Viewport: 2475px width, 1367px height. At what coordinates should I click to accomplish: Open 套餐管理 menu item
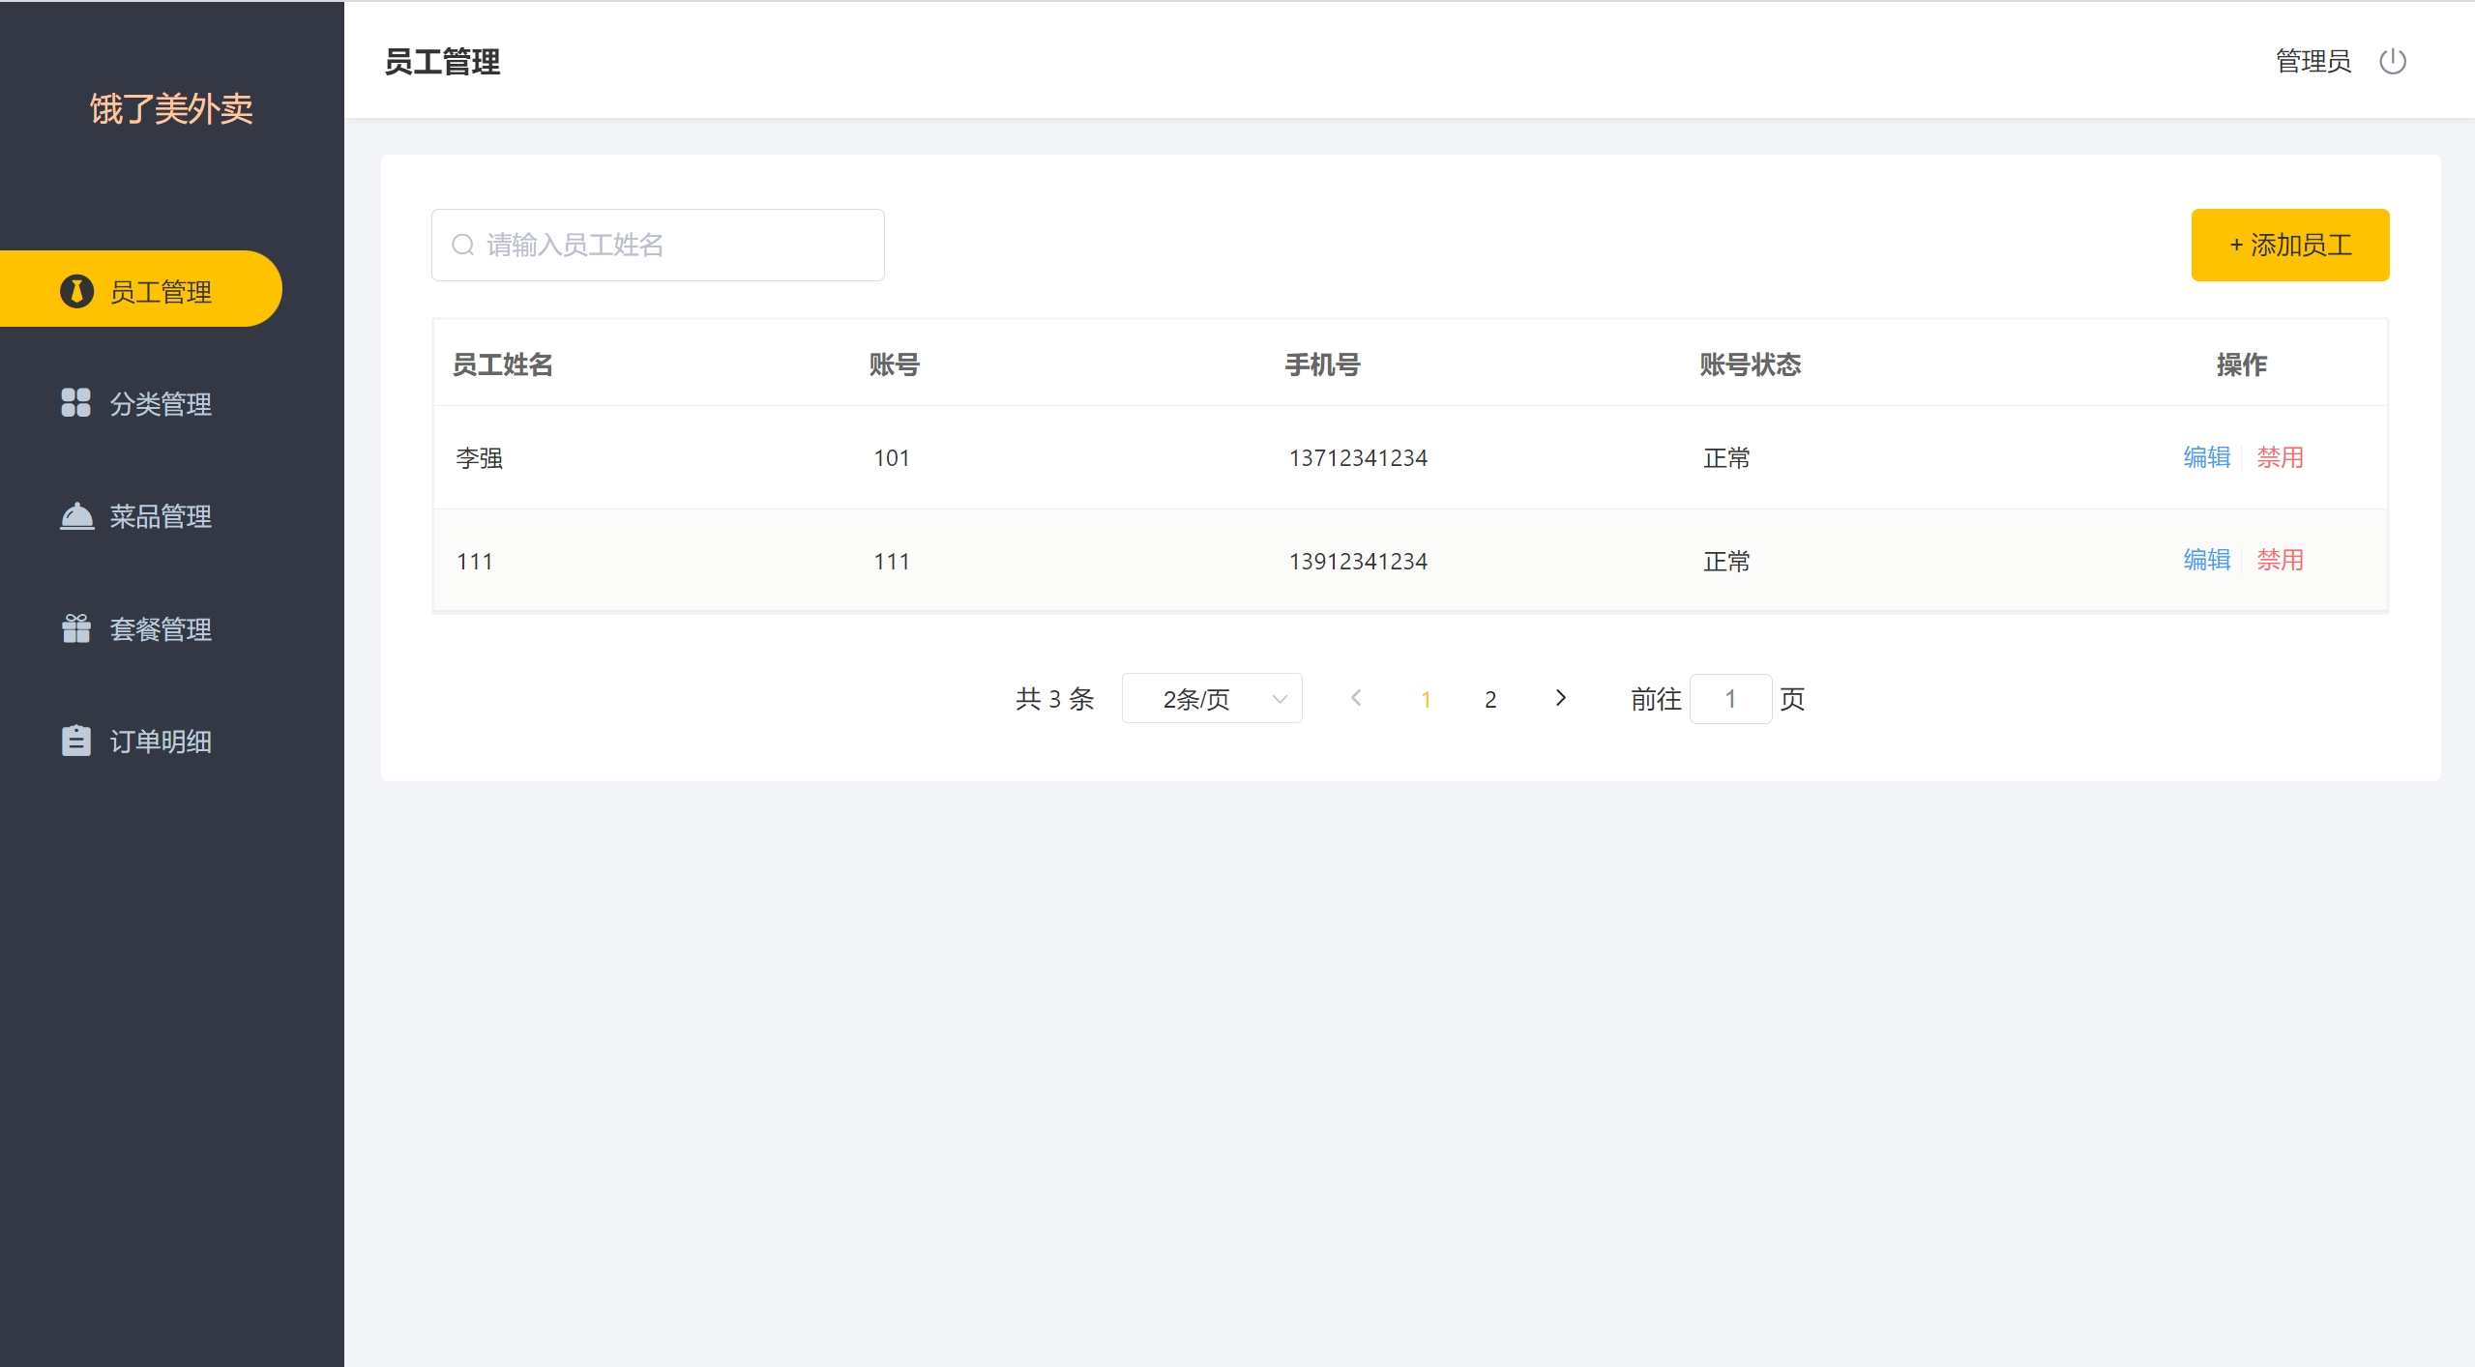click(161, 629)
